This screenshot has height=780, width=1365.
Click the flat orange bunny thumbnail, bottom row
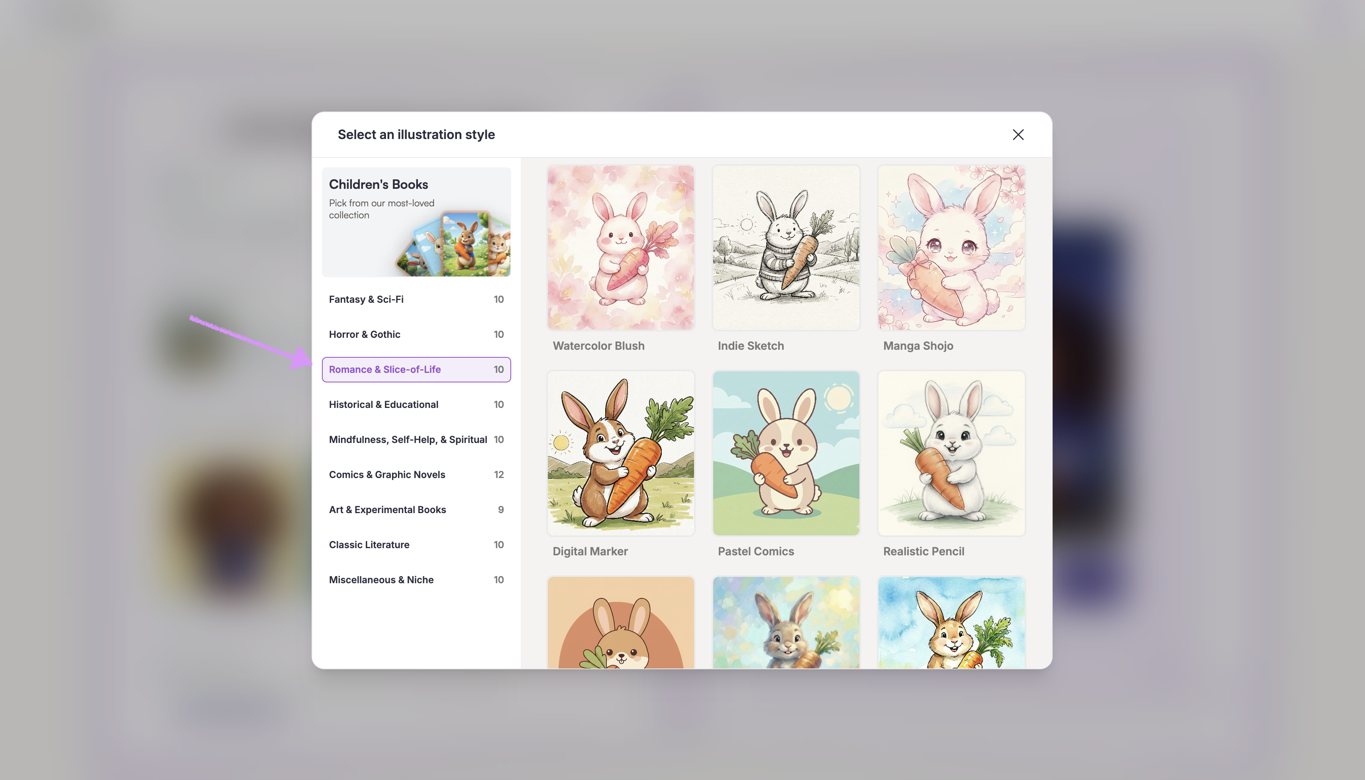click(620, 623)
